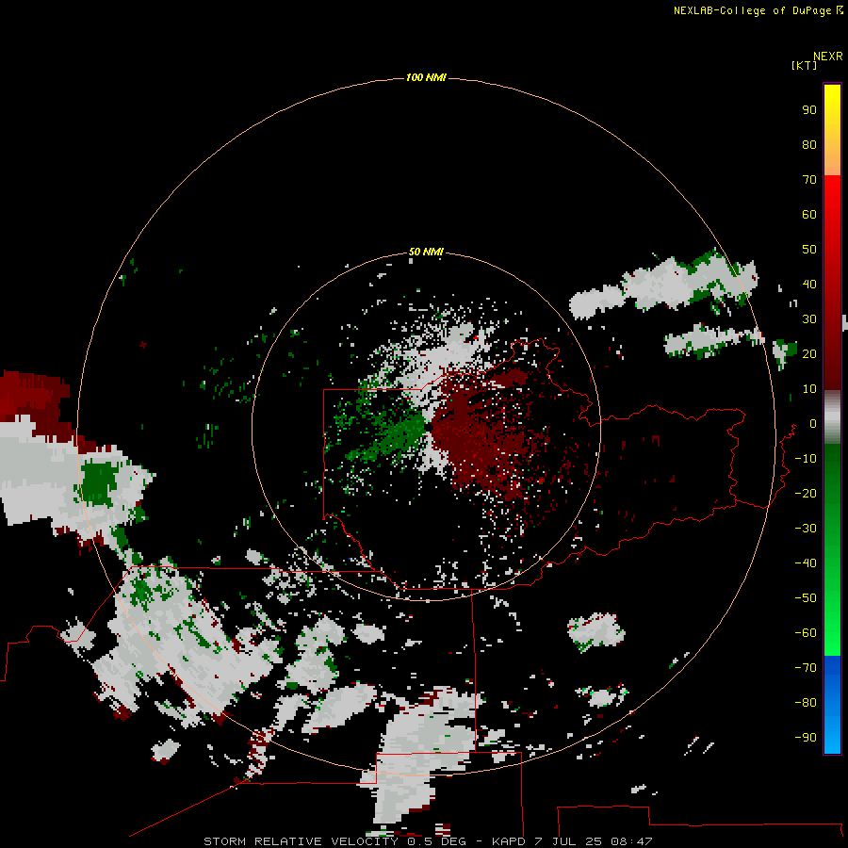Click the 70 value on the velocity scale
The height and width of the screenshot is (848, 848).
point(809,180)
